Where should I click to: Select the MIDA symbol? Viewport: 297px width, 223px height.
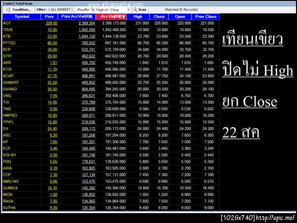pos(7,195)
